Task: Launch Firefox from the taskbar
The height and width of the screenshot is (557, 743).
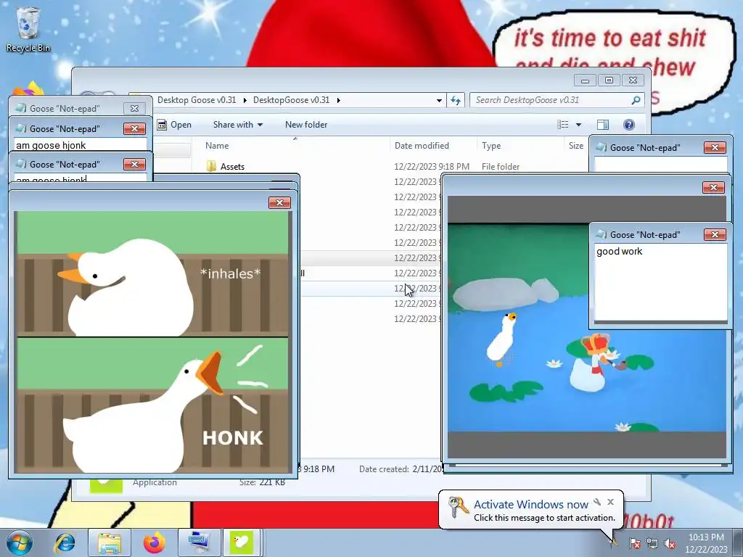Action: coord(155,542)
